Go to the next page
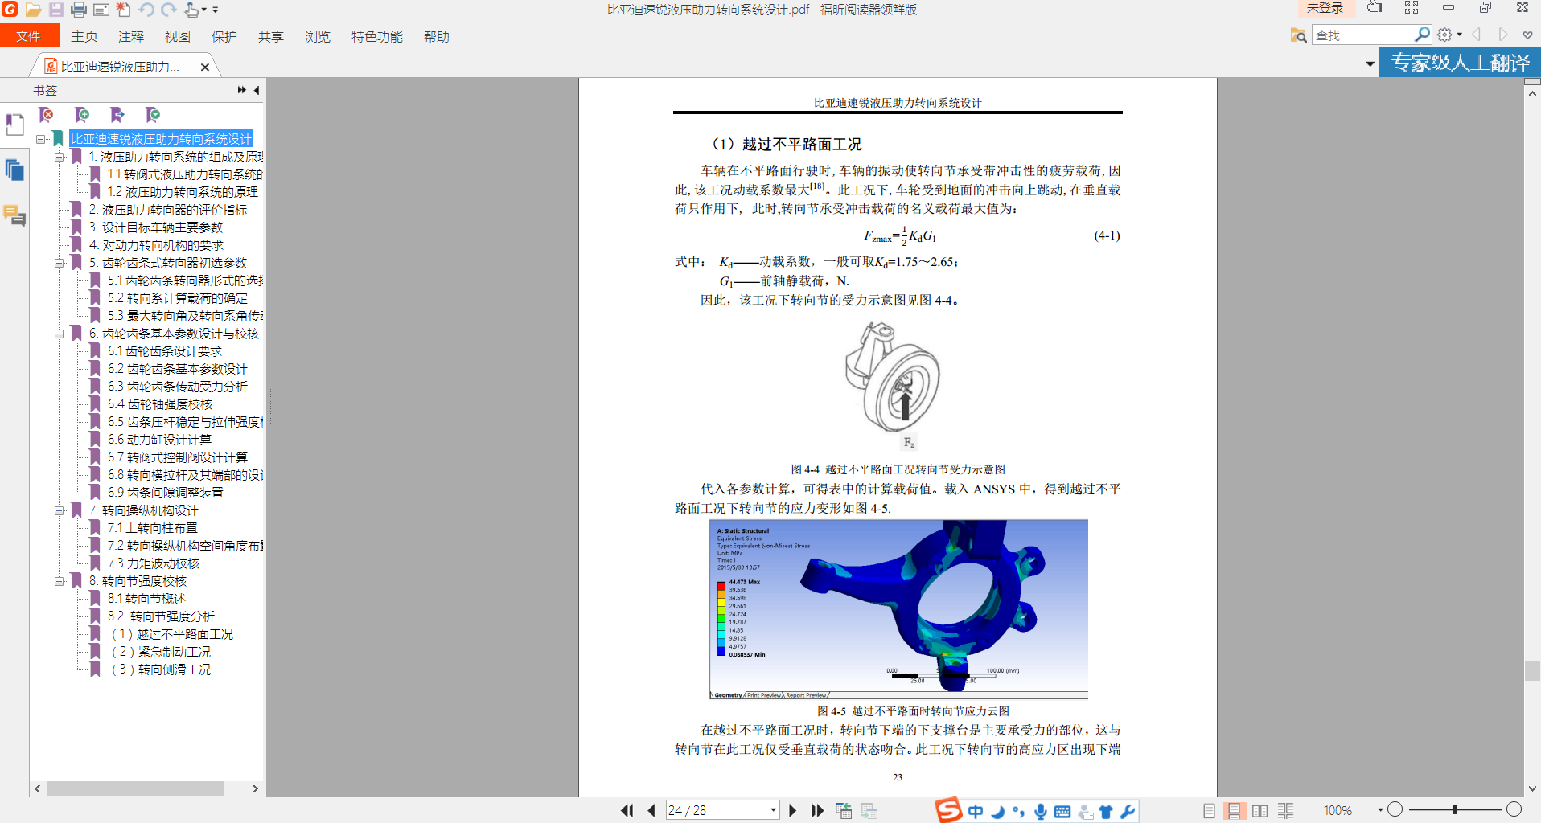The image size is (1541, 823). (792, 810)
